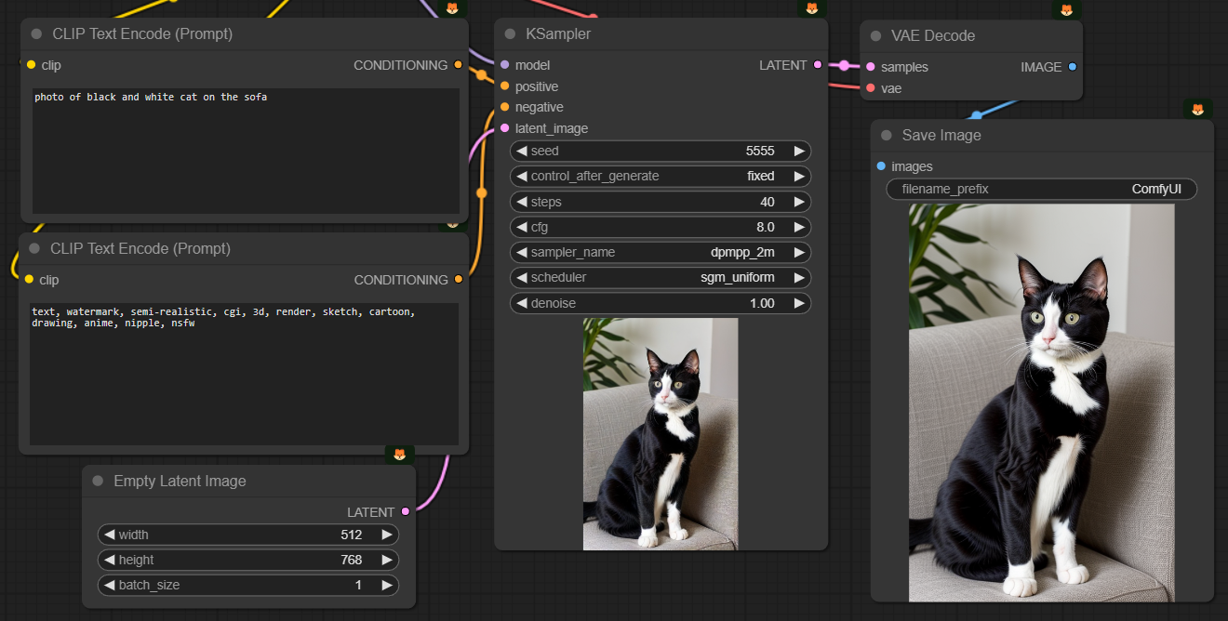The image size is (1228, 621).
Task: Click the fox badge on the Save Image node
Action: point(1197,108)
